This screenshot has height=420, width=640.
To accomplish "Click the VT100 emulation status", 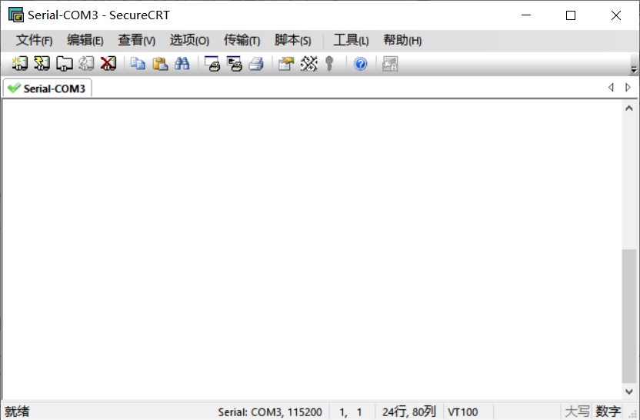I will [462, 412].
